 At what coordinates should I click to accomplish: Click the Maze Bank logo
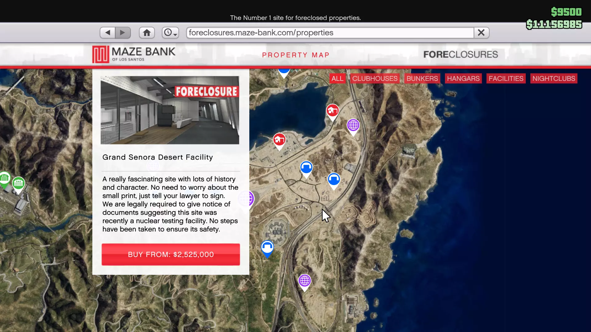(x=134, y=54)
